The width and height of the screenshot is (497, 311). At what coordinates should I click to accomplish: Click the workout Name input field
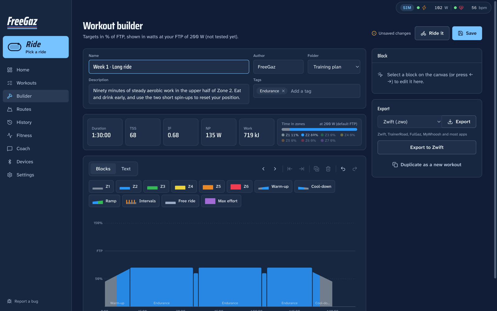point(169,67)
